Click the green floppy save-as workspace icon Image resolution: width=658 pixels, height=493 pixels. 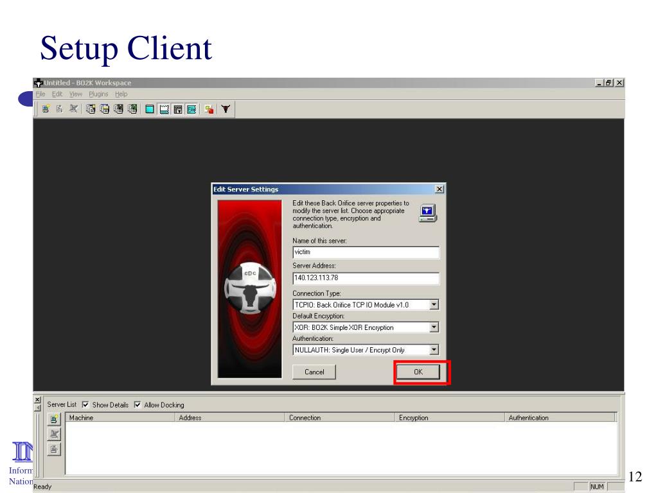click(132, 109)
